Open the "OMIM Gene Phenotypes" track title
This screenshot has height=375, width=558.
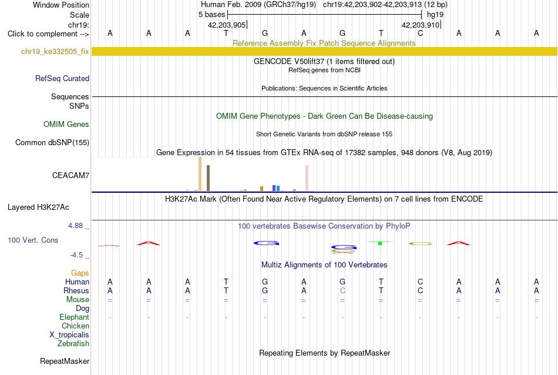(x=324, y=116)
